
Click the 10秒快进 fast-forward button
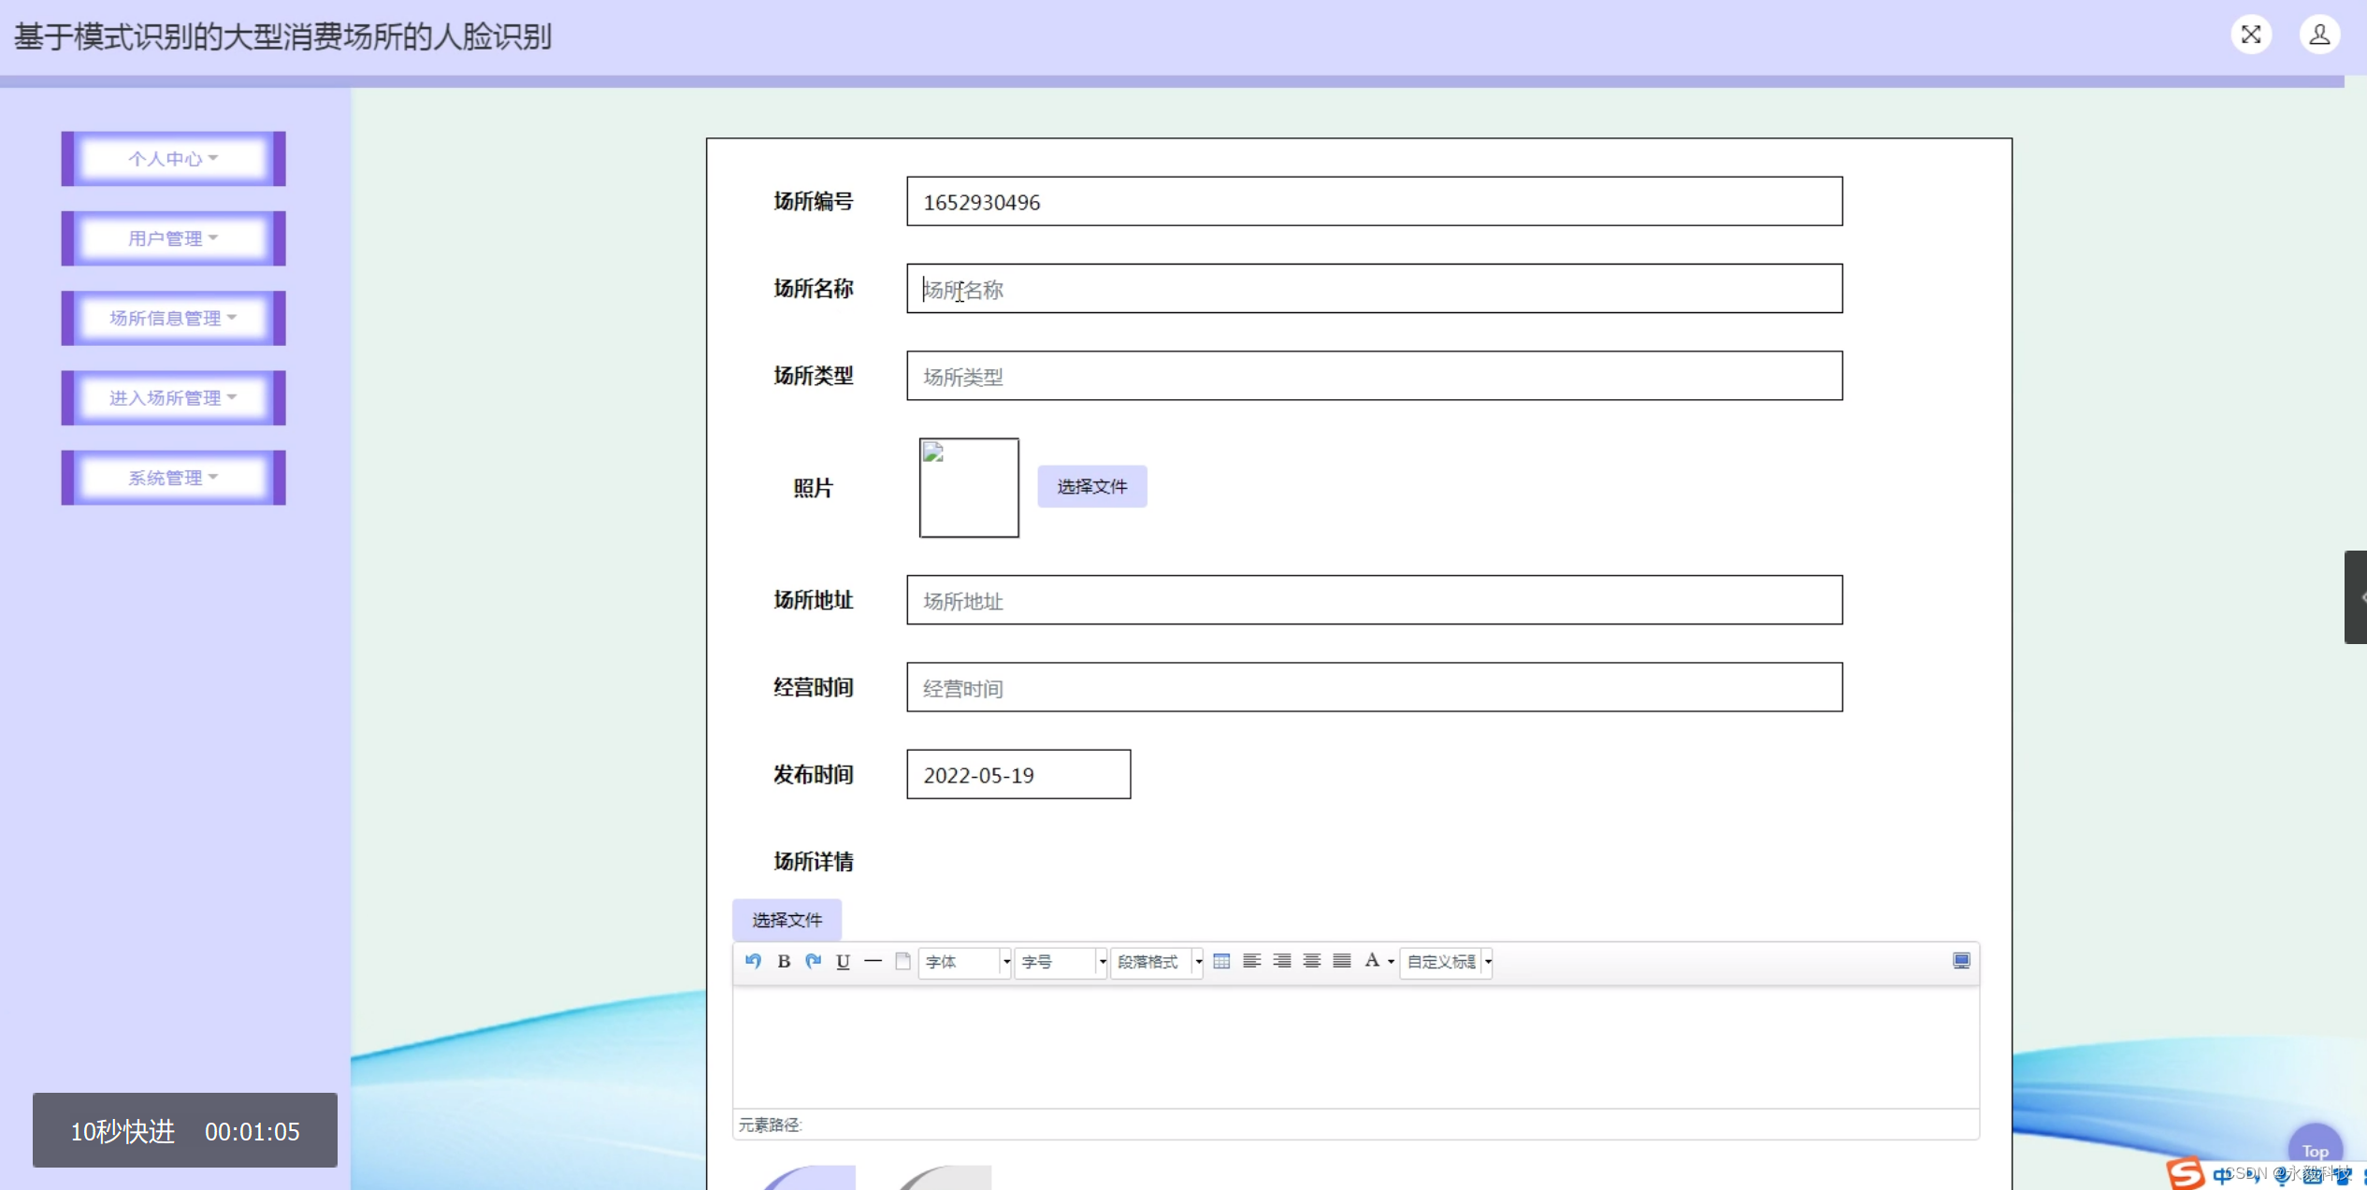click(x=123, y=1131)
